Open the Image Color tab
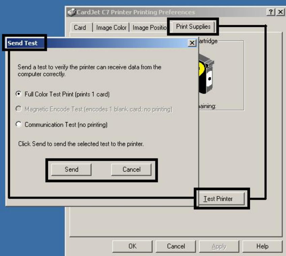286x256 pixels. [x=111, y=28]
